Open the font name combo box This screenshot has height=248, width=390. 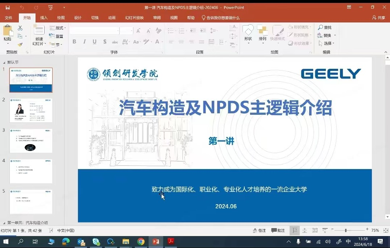coord(95,30)
